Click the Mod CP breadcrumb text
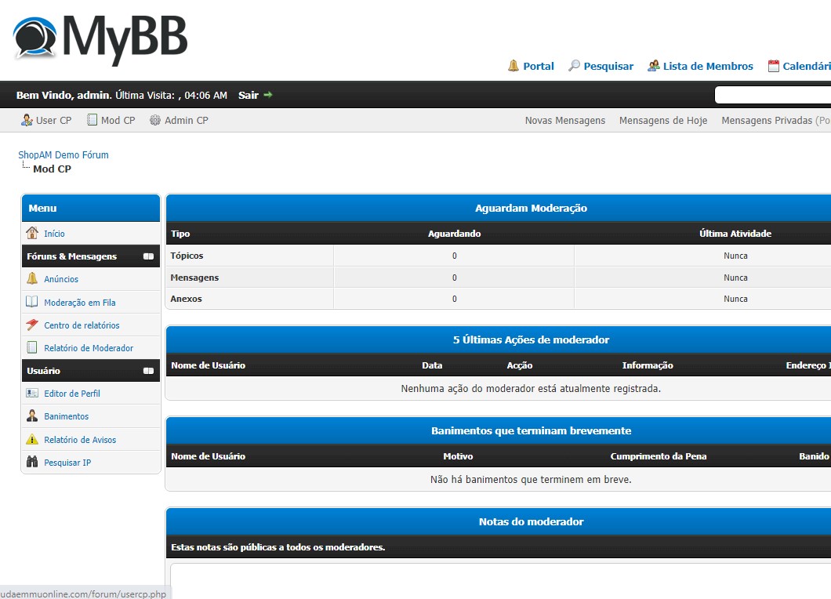The image size is (831, 599). click(x=52, y=169)
